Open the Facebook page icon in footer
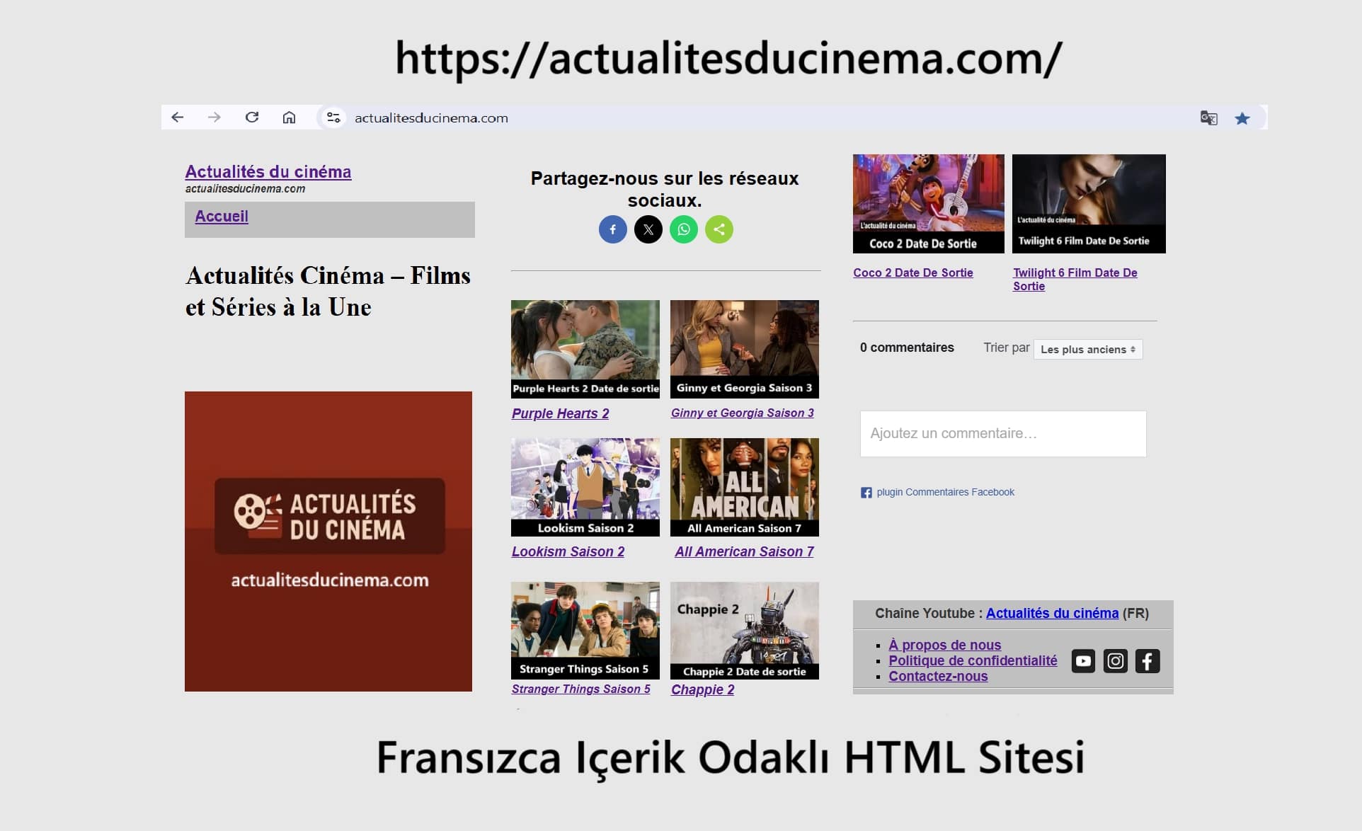Image resolution: width=1362 pixels, height=831 pixels. point(1148,660)
